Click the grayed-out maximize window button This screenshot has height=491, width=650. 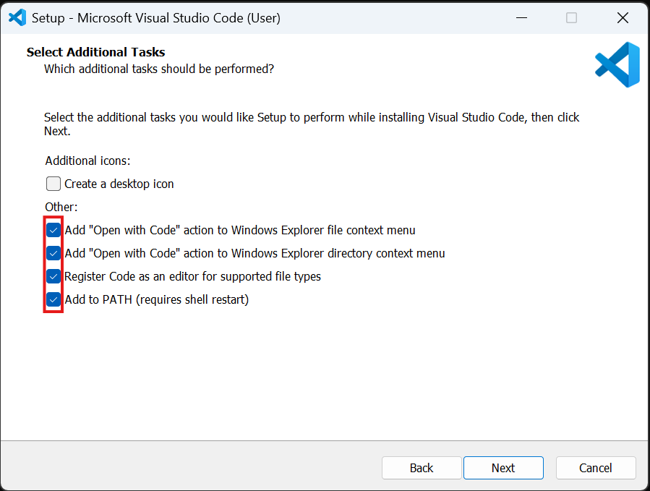[571, 17]
